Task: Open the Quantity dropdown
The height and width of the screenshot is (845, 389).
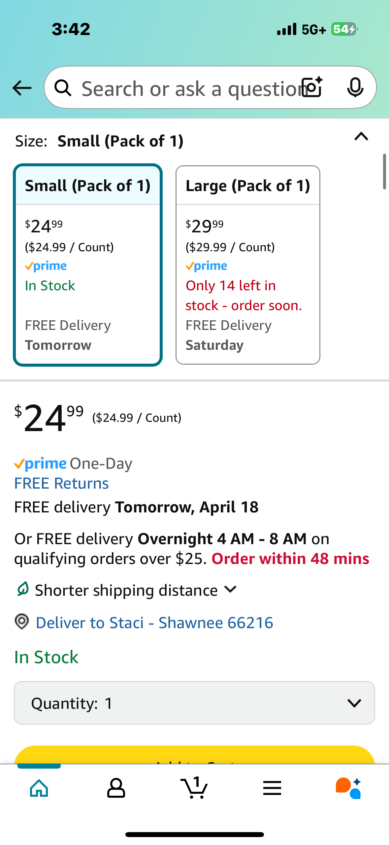Action: (194, 703)
